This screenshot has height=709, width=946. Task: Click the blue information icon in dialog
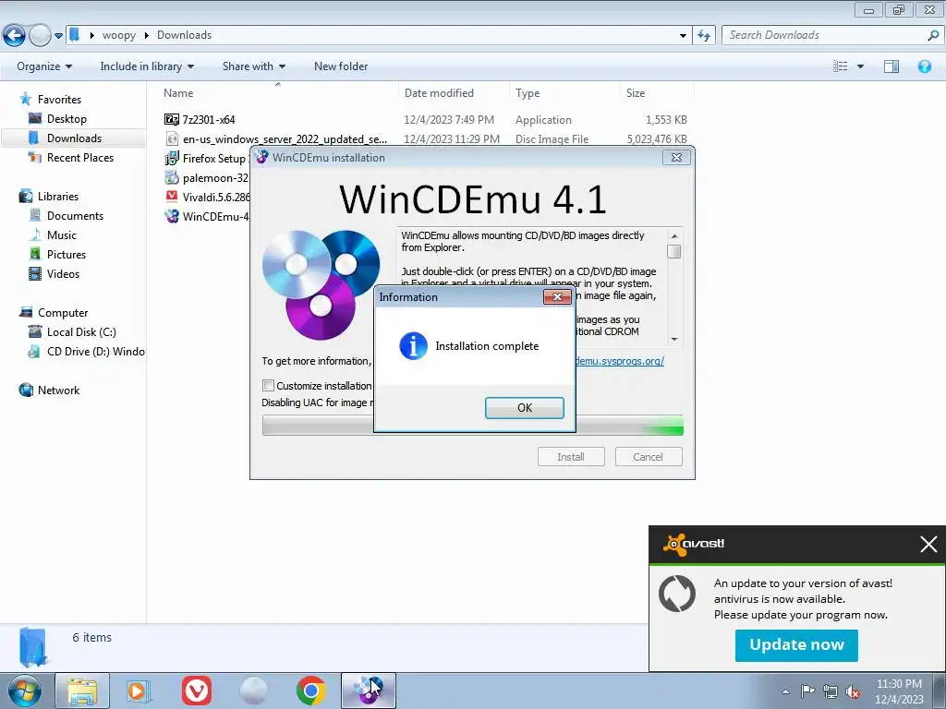[x=413, y=346]
